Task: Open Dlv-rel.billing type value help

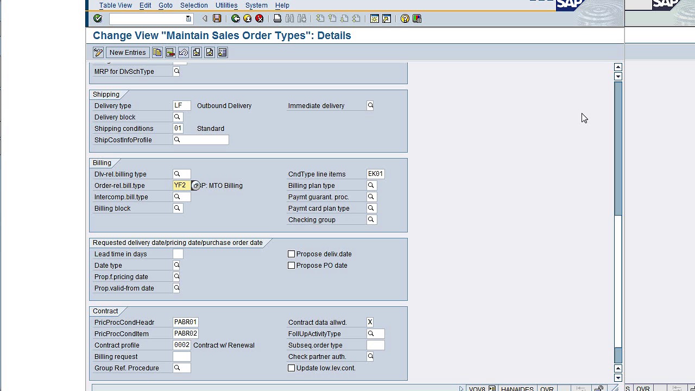Action: pos(177,174)
